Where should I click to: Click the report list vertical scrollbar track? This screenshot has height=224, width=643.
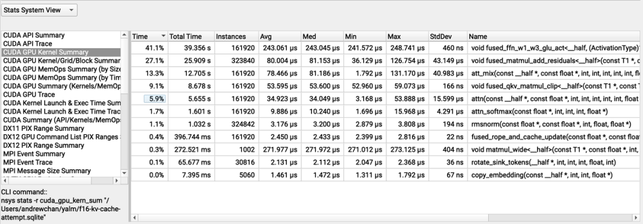[x=124, y=131]
